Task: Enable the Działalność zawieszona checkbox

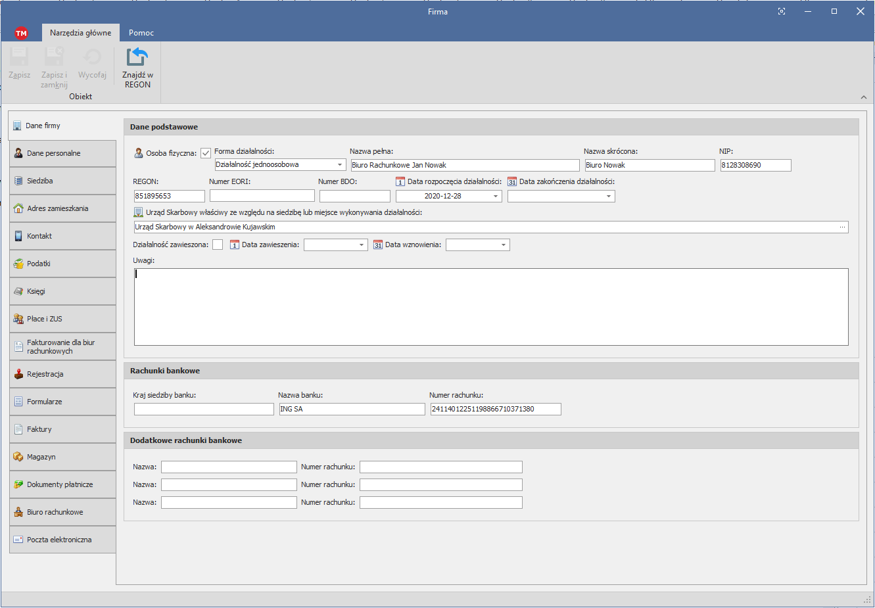Action: [218, 245]
